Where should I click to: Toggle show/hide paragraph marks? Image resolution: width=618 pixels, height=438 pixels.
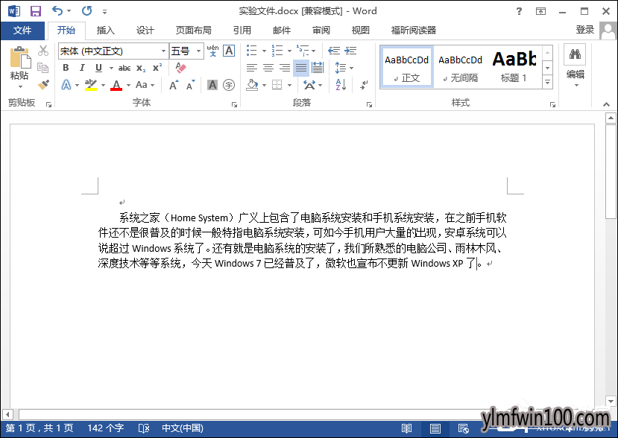tap(365, 85)
